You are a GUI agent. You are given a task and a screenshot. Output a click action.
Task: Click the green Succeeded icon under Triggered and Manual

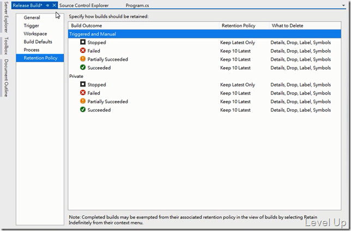[x=83, y=67]
